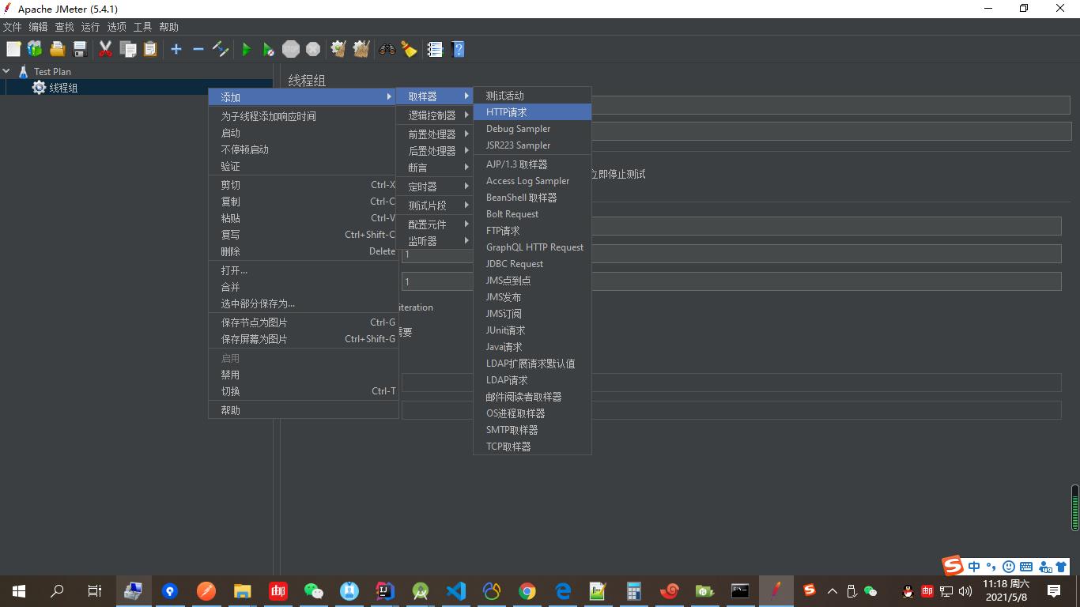1080x607 pixels.
Task: Expand the 取样器 submenu
Action: [x=435, y=96]
